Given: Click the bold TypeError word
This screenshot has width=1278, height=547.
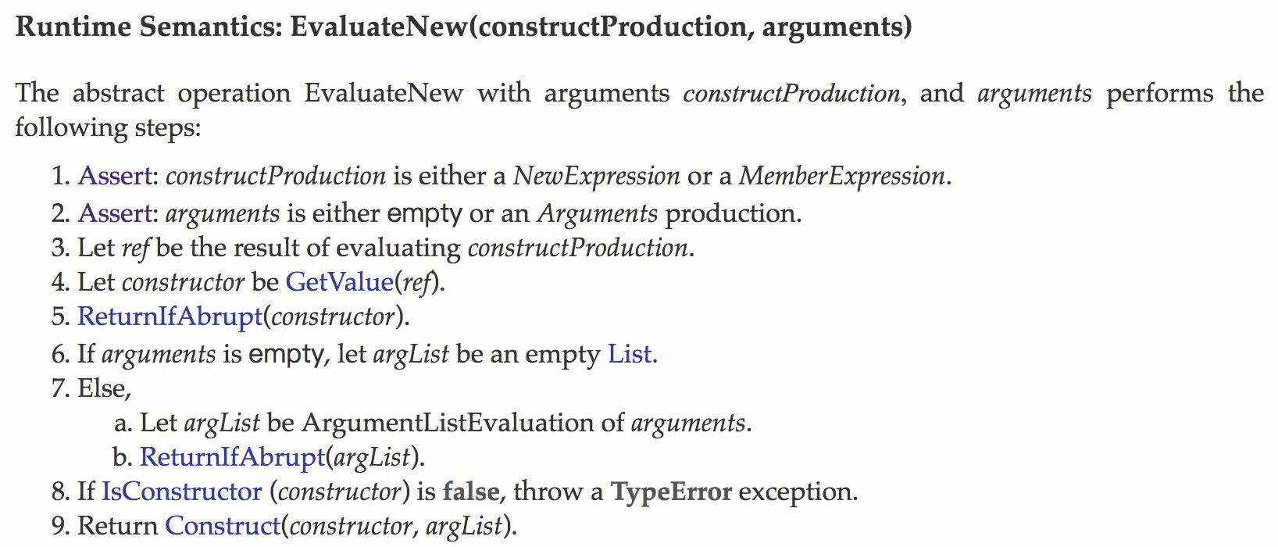Looking at the screenshot, I should click(671, 492).
